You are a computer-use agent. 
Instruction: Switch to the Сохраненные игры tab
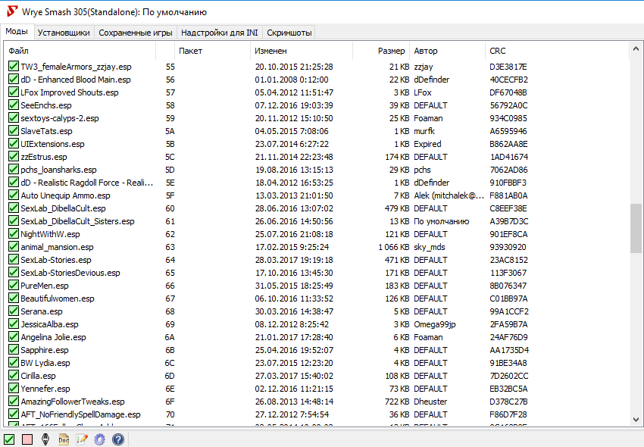point(136,33)
